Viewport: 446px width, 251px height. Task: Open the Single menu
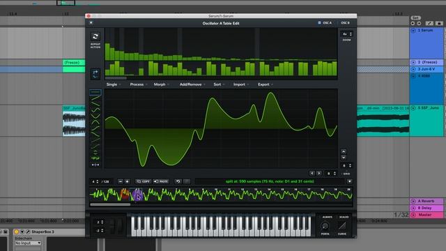(x=114, y=84)
